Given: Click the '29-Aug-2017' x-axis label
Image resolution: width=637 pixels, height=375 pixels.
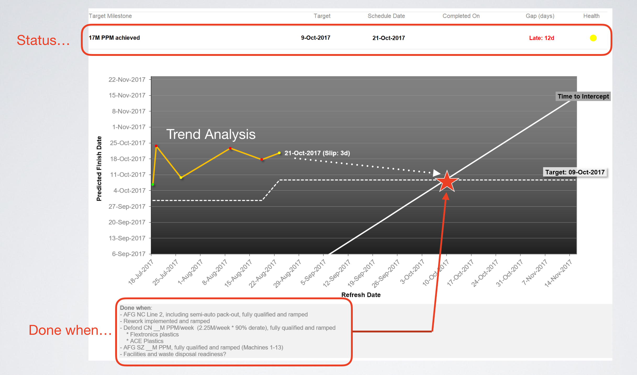Looking at the screenshot, I should coord(287,273).
